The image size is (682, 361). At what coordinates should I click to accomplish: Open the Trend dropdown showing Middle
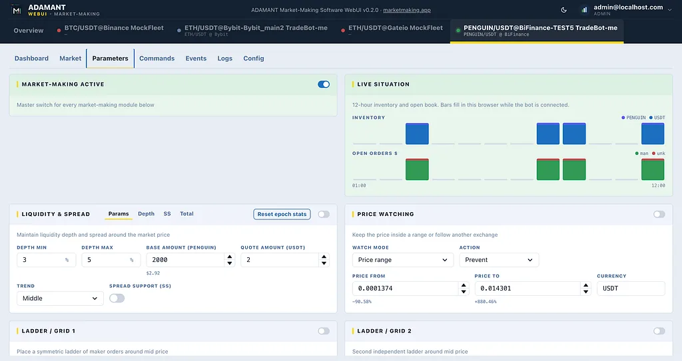coord(60,299)
